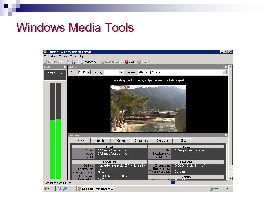Click the open session folder icon
Image resolution: width=271 pixels, height=203 pixels.
[x=67, y=62]
